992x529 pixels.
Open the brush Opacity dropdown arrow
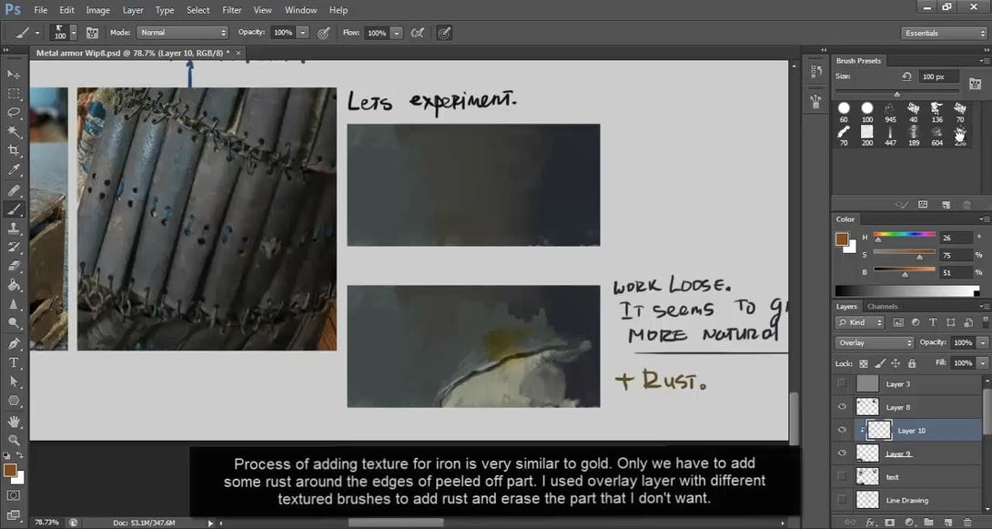coord(302,33)
